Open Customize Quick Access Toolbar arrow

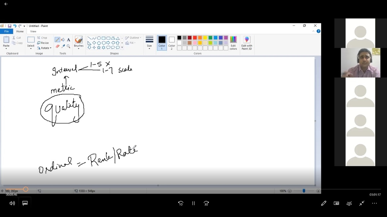click(24, 26)
